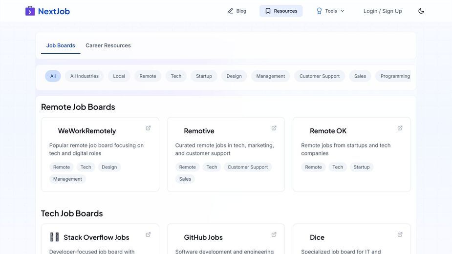Open Dice external link icon
Screen dimensions: 452x254
[x=400, y=234]
